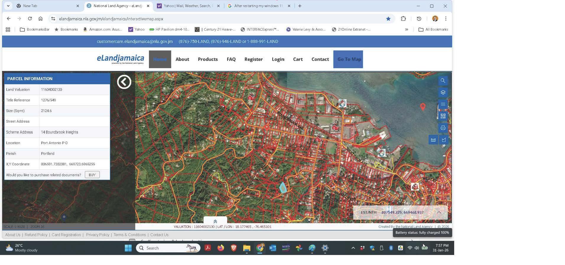This screenshot has width=565, height=265.
Task: Click the highlighted blue parcel on map
Action: pos(283,188)
